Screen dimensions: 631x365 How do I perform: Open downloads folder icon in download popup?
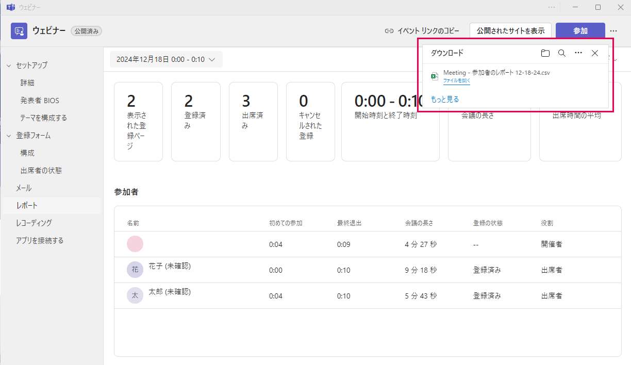coord(545,53)
